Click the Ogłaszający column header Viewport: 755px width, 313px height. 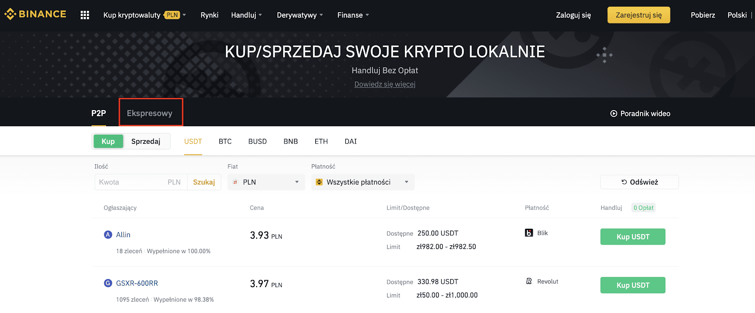[x=120, y=208]
